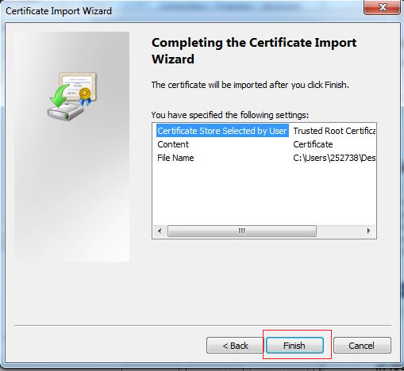This screenshot has width=404, height=371.
Task: Click the right scroll arrow of the settings list
Action: 368,231
